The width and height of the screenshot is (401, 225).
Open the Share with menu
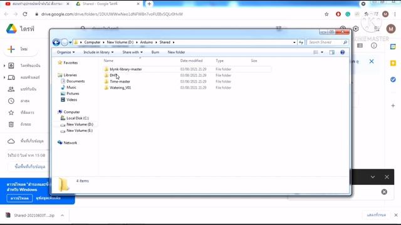pyautogui.click(x=132, y=52)
